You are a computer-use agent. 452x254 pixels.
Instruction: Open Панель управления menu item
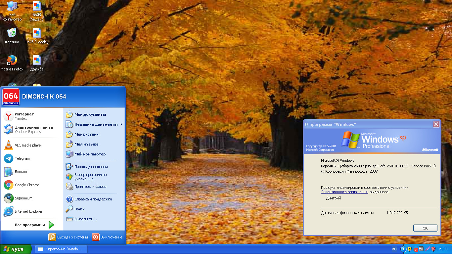click(91, 167)
